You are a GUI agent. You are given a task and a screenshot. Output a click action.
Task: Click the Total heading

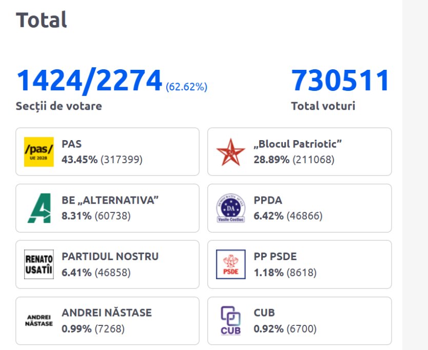pos(41,20)
